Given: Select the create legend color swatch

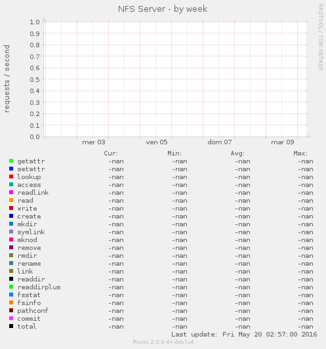Looking at the screenshot, I should [x=11, y=216].
